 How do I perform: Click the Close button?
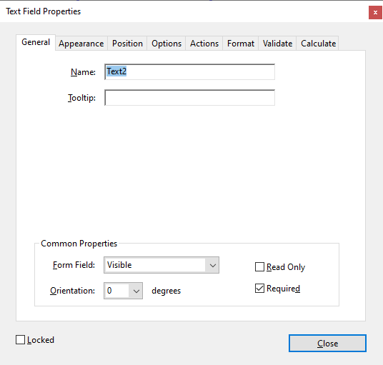click(327, 344)
